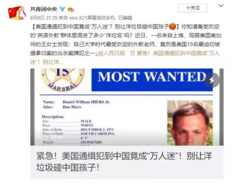Click the wanted poster suspect photo
235x184 pixels.
[x=190, y=123]
